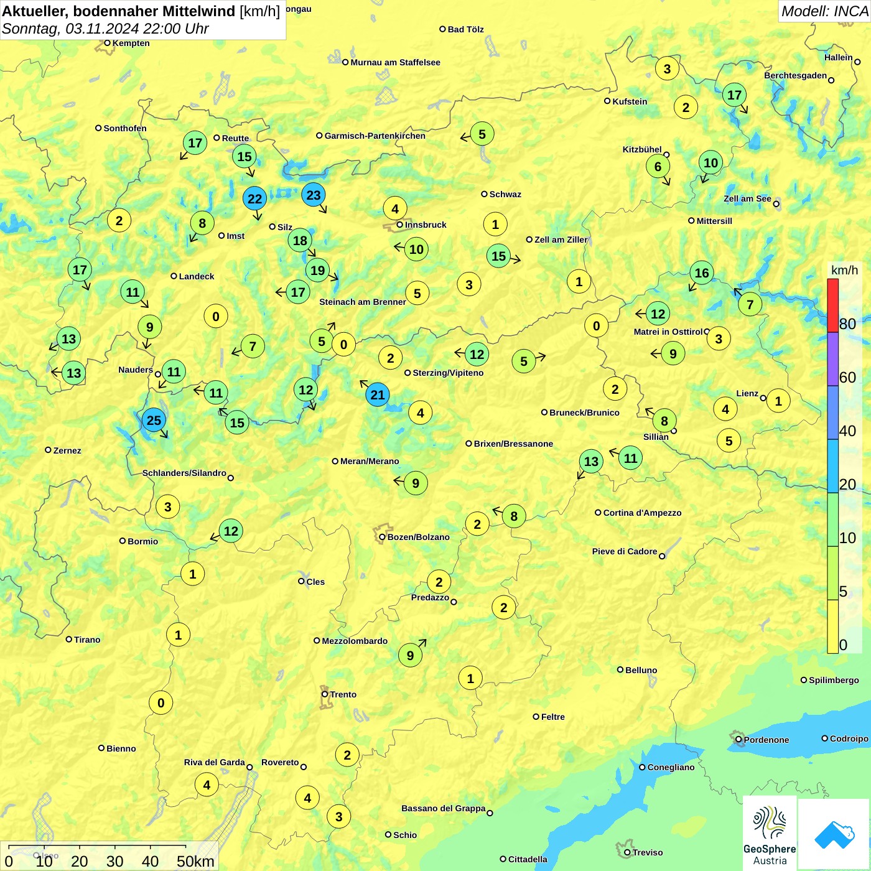The height and width of the screenshot is (871, 871).
Task: Click the wind station marker showing 23
Action: point(314,195)
